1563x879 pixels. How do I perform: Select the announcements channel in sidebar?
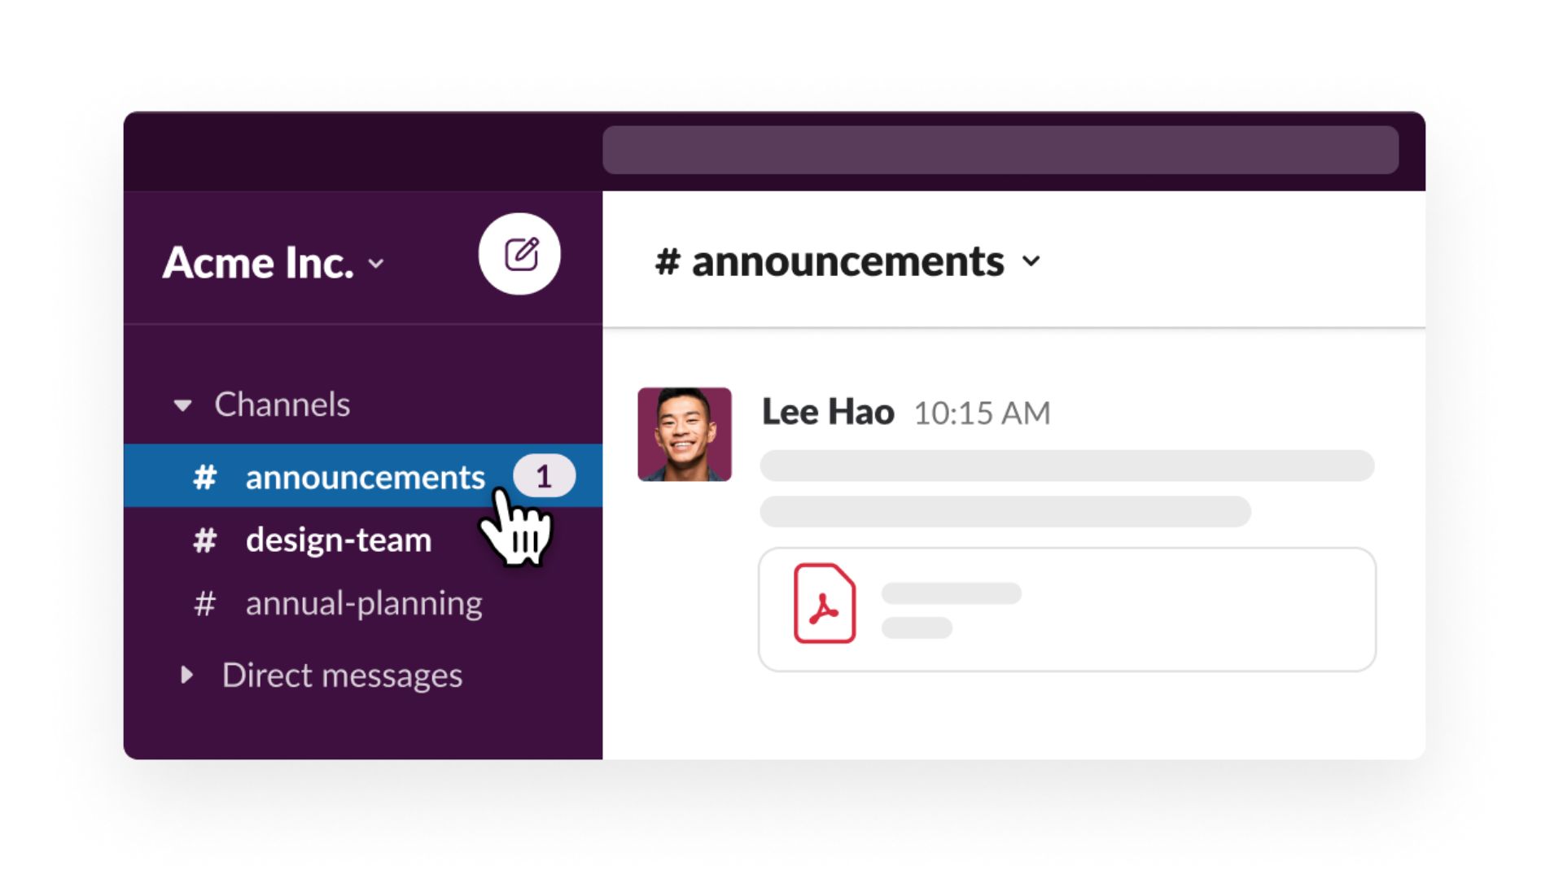point(365,477)
